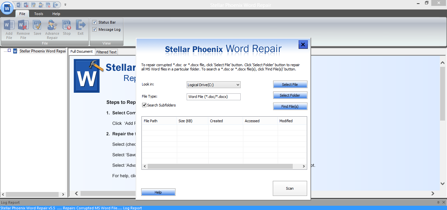Open the Tools ribbon tab
Image resolution: width=447 pixels, height=210 pixels.
coord(39,14)
